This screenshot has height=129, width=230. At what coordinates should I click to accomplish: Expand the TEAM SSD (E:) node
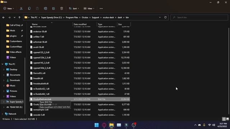coord(4,107)
